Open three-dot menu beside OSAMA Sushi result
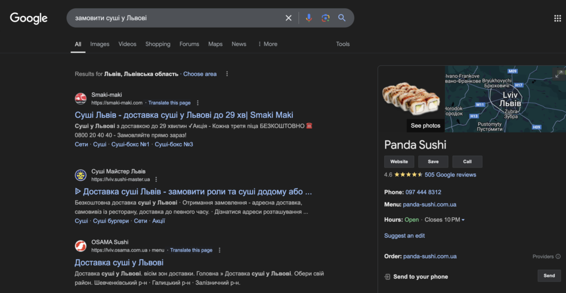566x293 pixels. [x=219, y=250]
